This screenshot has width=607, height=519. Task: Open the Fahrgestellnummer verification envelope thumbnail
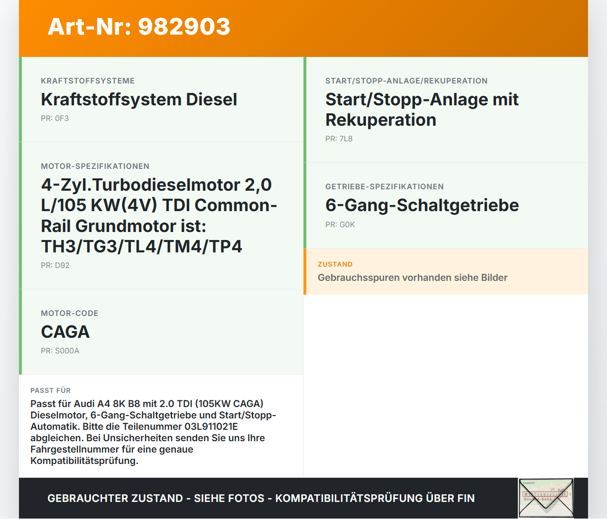[546, 498]
